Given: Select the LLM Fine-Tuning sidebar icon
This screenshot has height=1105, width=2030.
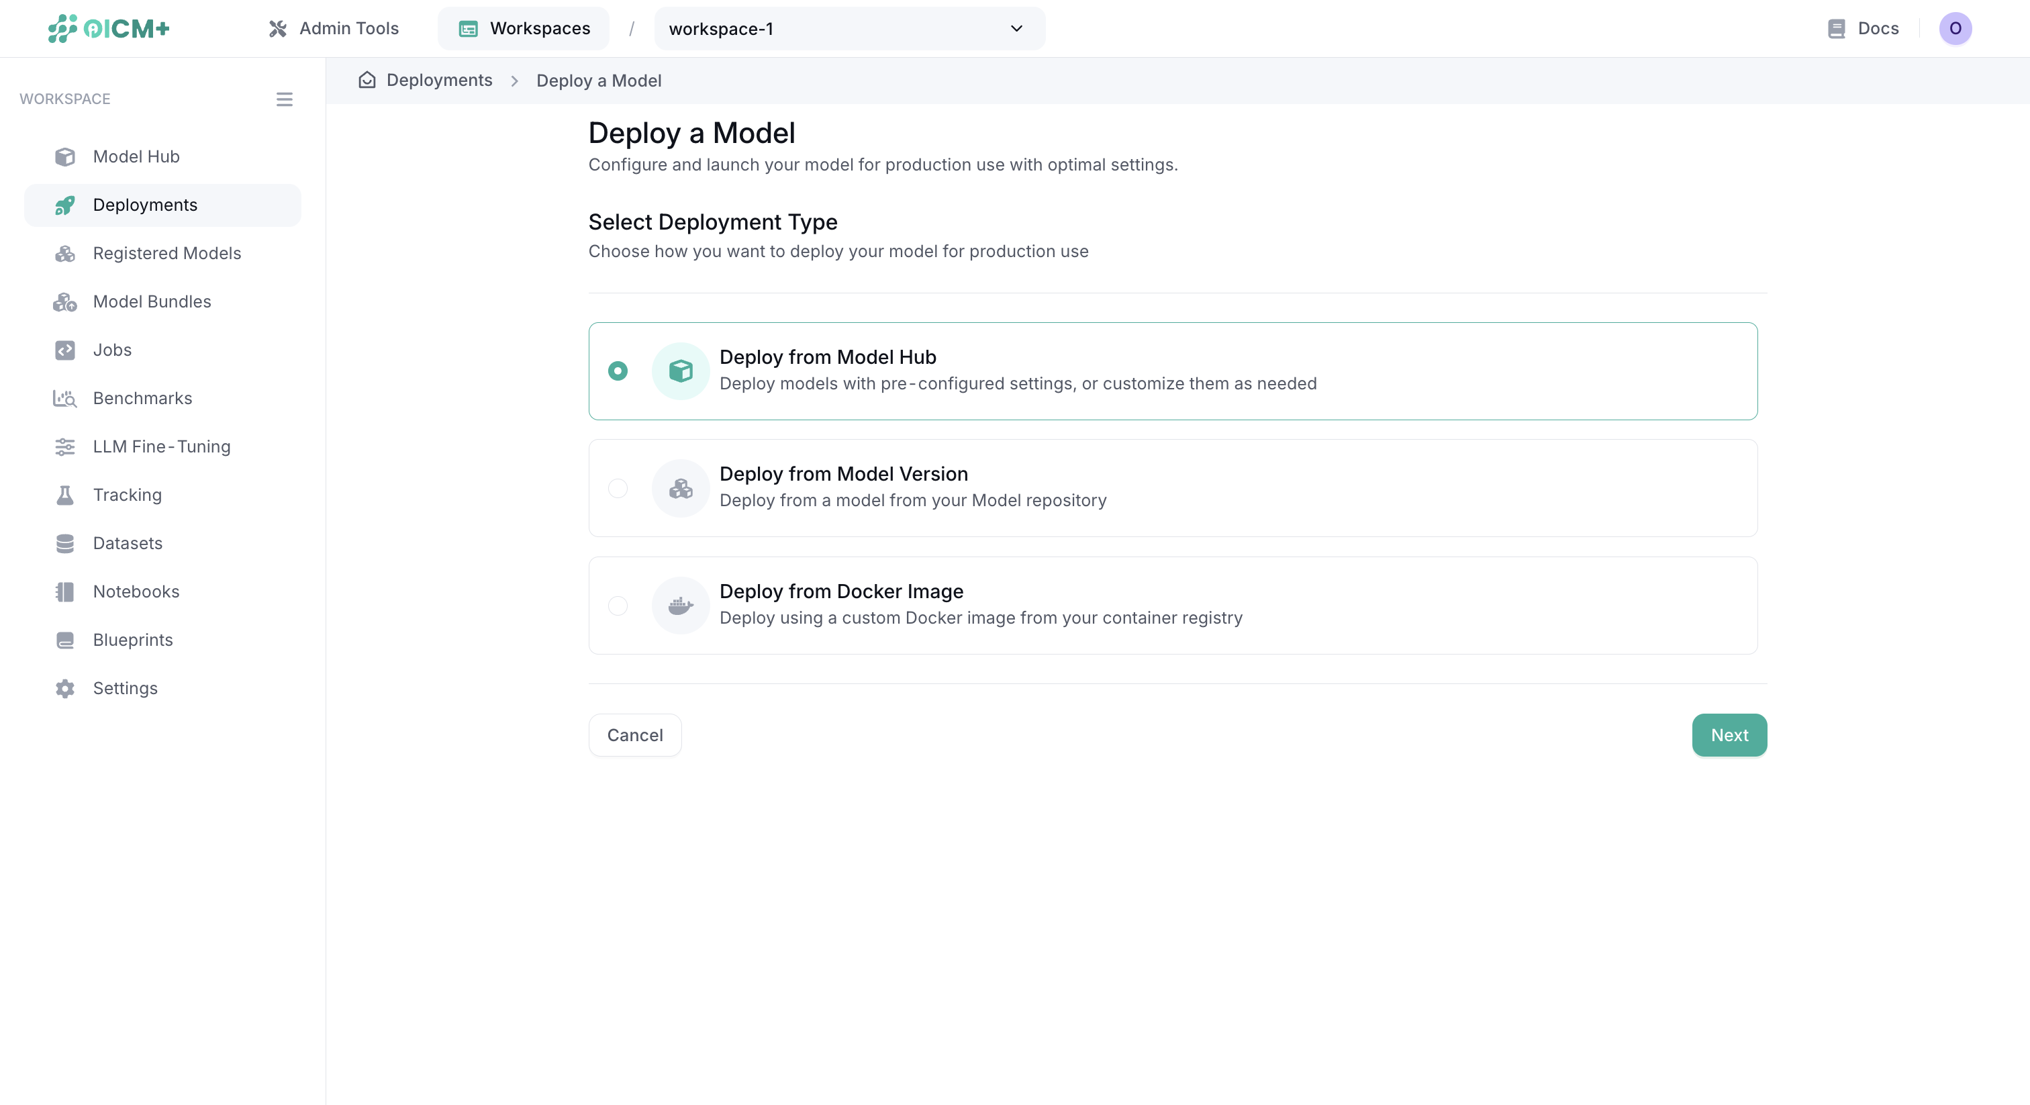Looking at the screenshot, I should [x=64, y=446].
